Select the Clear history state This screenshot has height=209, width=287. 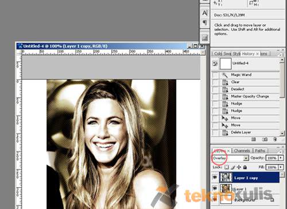coord(250,82)
